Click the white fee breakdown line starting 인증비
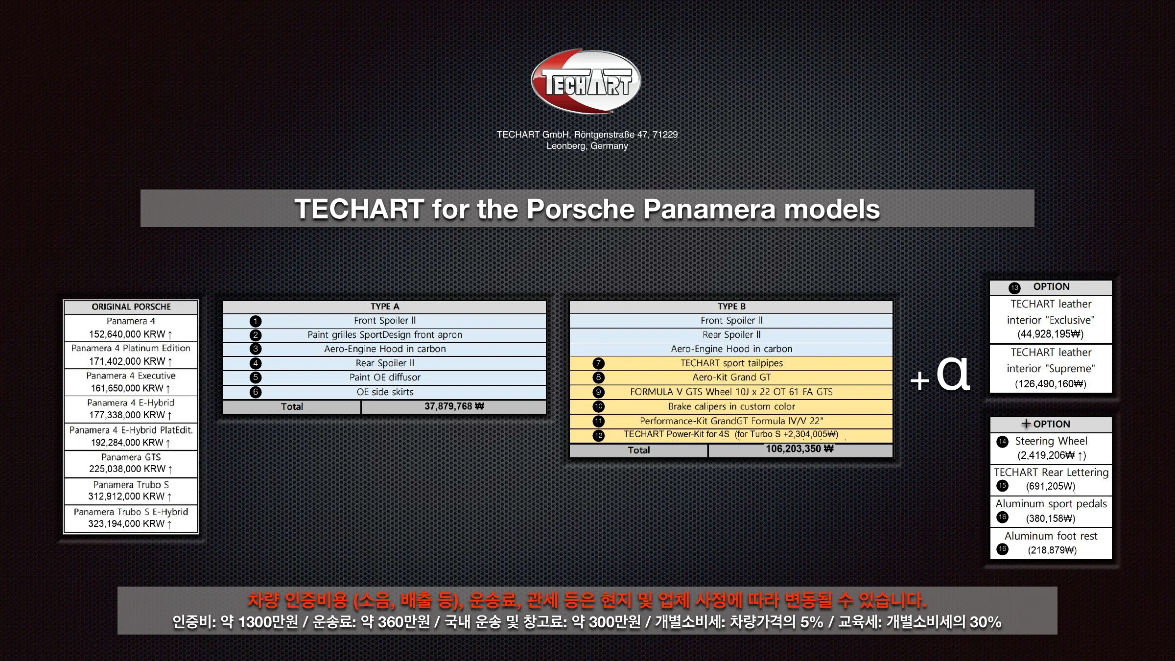Screen dimensions: 1175x661 (587, 622)
